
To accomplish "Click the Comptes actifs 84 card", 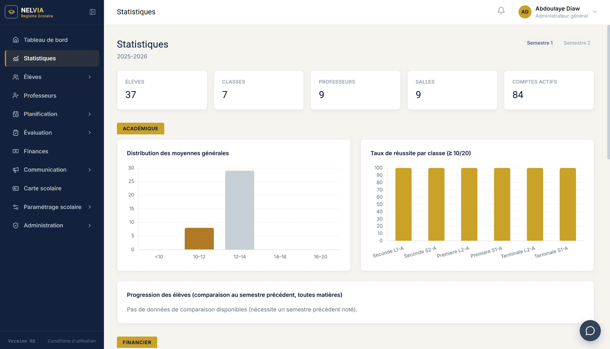I will [x=549, y=90].
